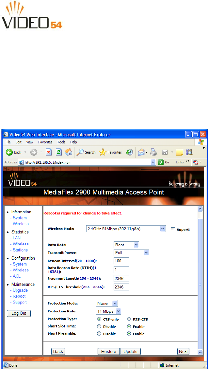Click the page scrollbar down arrow
The height and width of the screenshot is (369, 208).
(x=200, y=353)
